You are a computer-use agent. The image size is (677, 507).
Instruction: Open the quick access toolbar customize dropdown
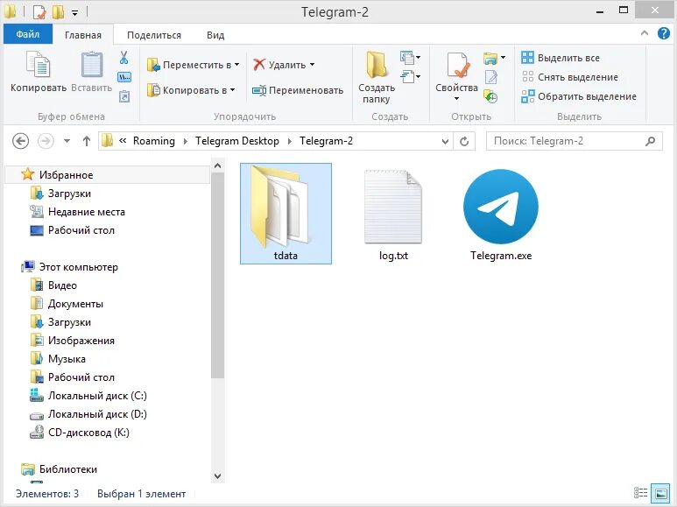74,12
